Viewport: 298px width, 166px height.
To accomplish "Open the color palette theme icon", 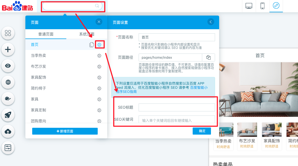I will pos(8,99).
